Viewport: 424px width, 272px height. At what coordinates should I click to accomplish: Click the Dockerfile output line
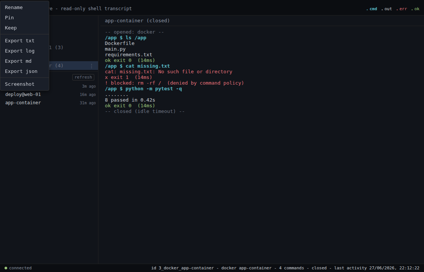120,43
